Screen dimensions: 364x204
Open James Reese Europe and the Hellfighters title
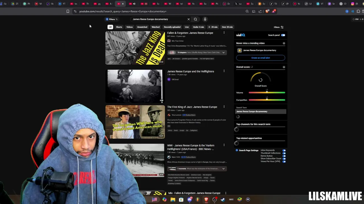(x=191, y=71)
